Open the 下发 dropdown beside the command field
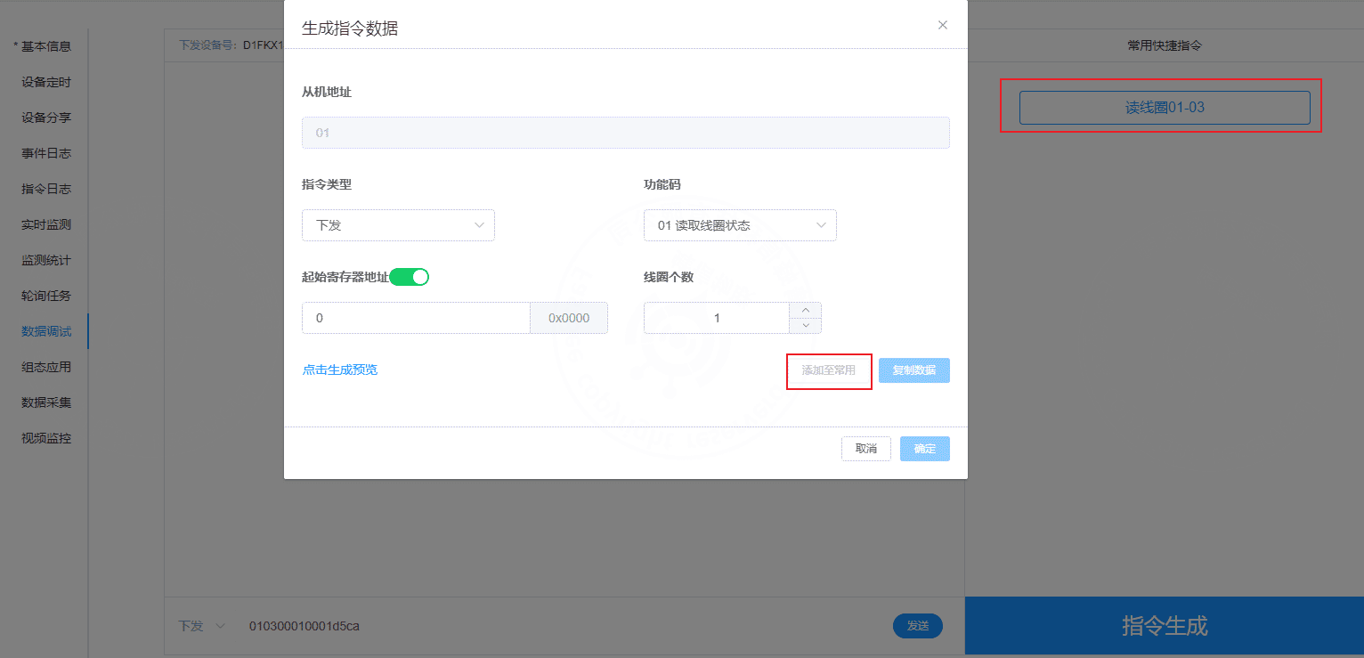 (202, 626)
